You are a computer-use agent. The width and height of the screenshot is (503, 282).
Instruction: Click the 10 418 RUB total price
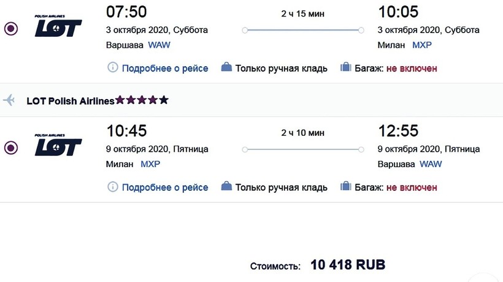348,265
